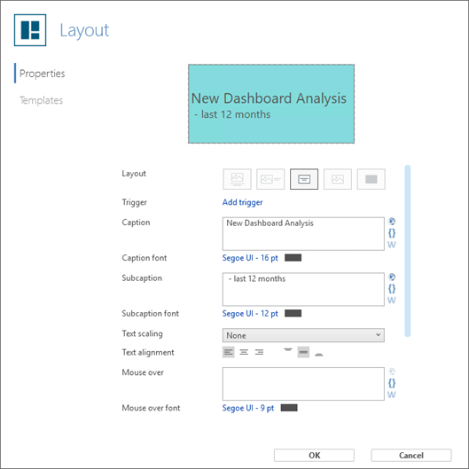Open the translation globe icon beside Subcaption
This screenshot has height=469, width=469.
pyautogui.click(x=392, y=277)
